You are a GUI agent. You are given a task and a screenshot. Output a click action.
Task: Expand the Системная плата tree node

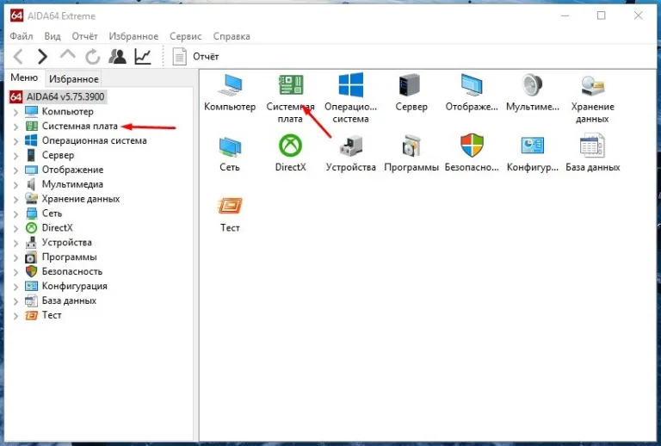15,127
